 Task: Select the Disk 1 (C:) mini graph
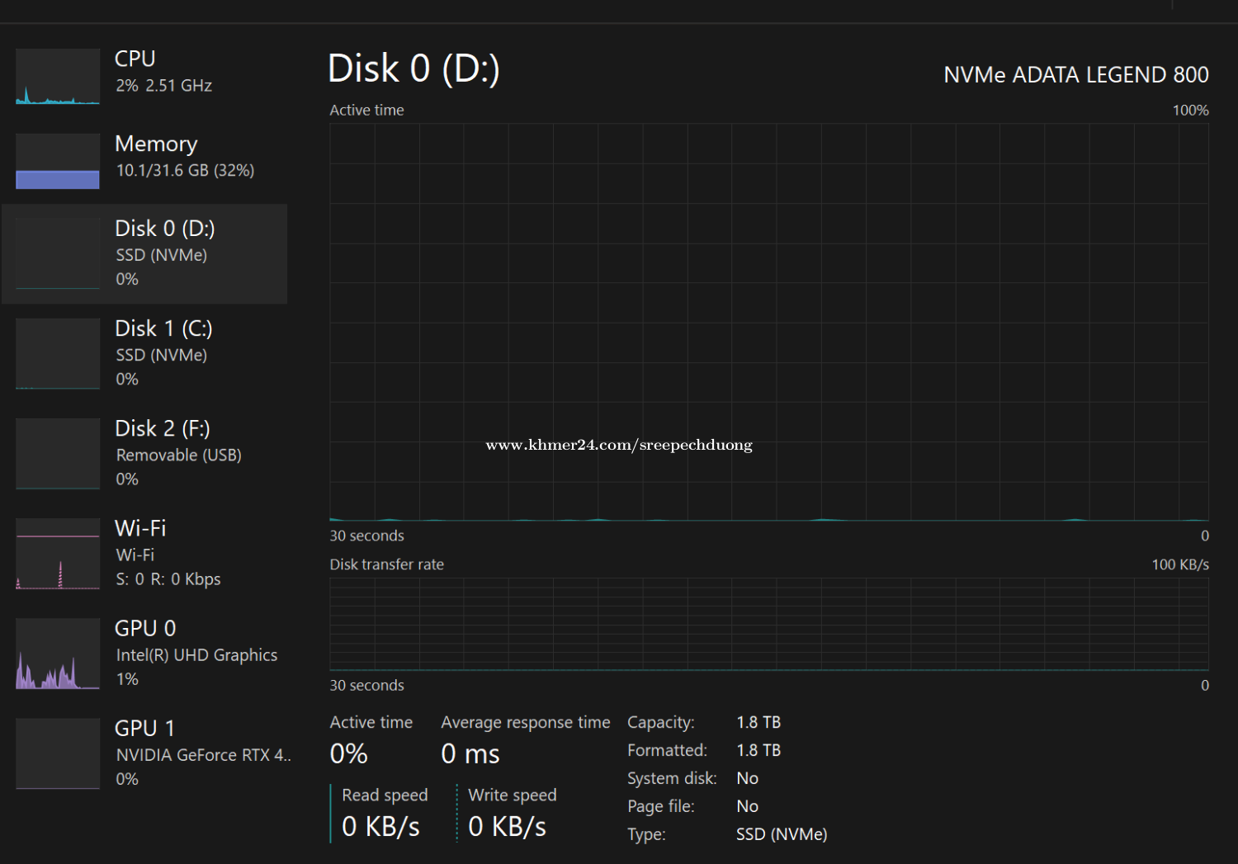(x=58, y=354)
